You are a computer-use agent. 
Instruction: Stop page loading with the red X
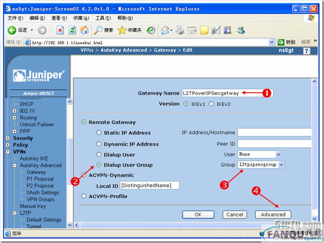(60, 30)
